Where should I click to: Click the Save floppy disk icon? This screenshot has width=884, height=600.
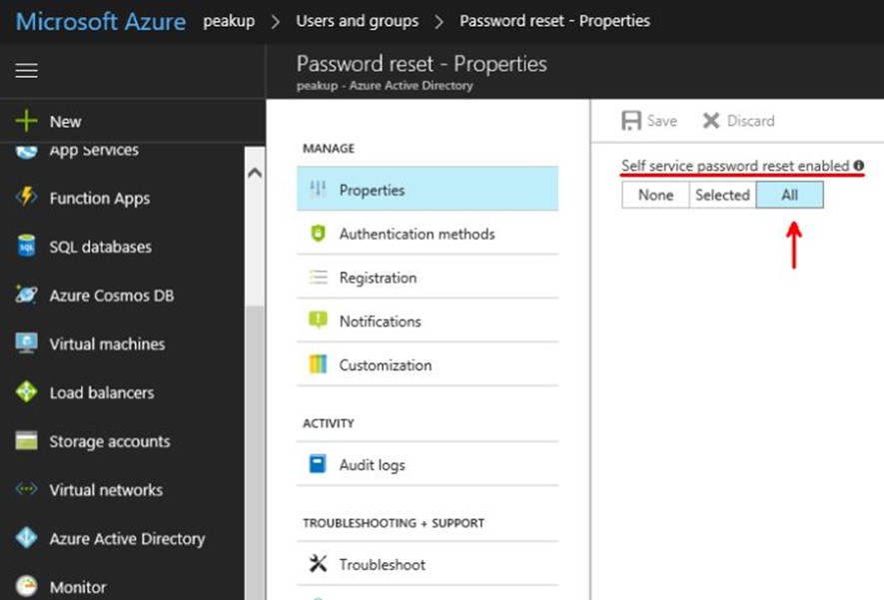pos(631,121)
